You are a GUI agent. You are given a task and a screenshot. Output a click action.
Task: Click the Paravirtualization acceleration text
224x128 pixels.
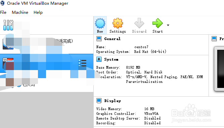[x=144, y=82]
